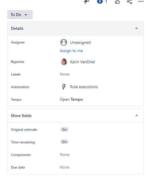This screenshot has height=176, width=149.
Task: Click the Assign to me link
Action: tap(71, 51)
